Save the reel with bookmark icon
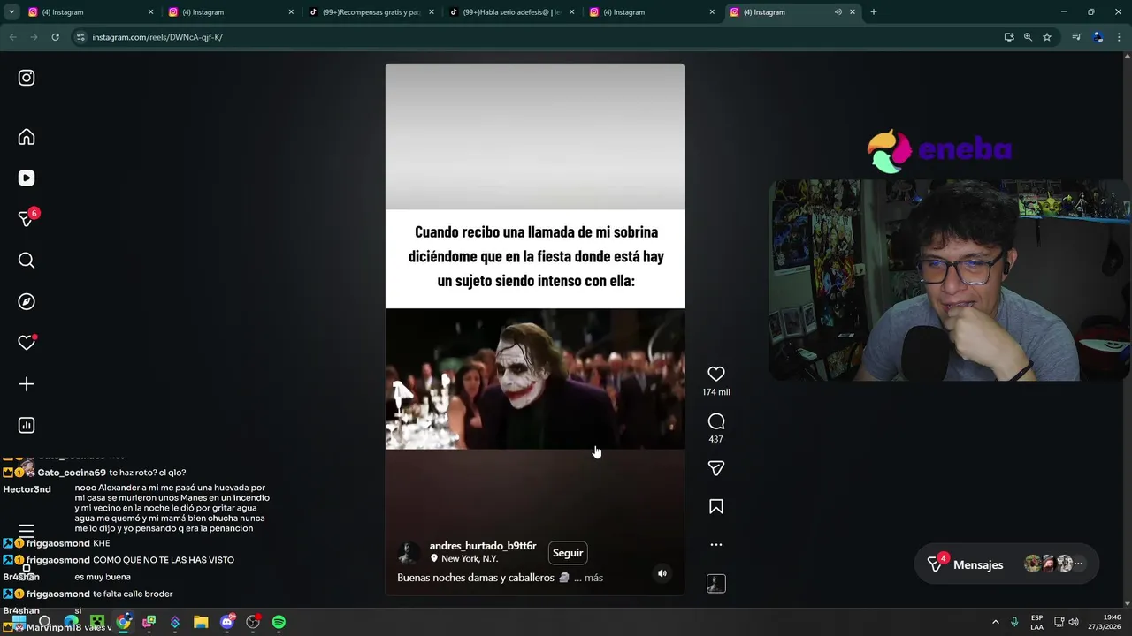1132x636 pixels. (716, 506)
